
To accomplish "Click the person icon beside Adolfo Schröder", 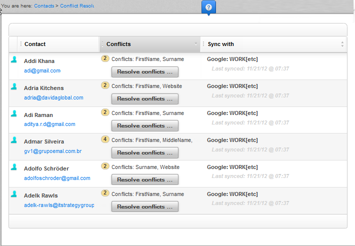I will click(14, 168).
